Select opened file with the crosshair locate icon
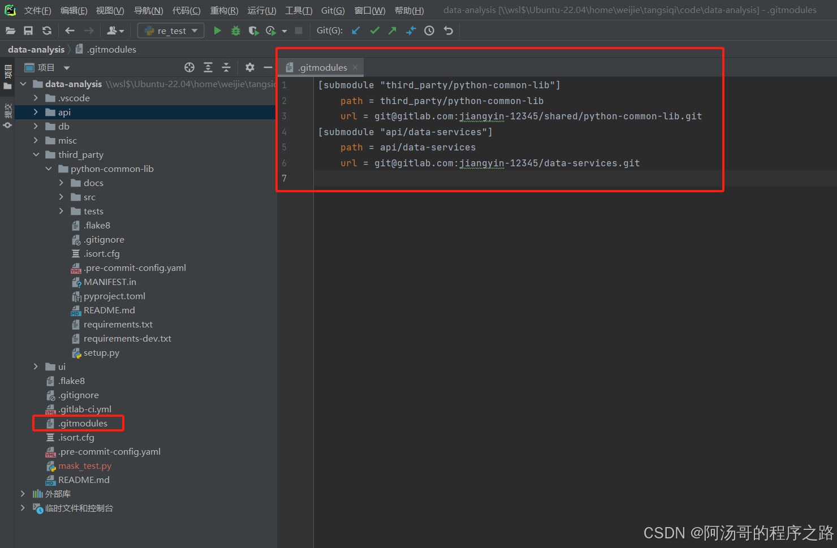This screenshot has height=548, width=837. pyautogui.click(x=189, y=67)
